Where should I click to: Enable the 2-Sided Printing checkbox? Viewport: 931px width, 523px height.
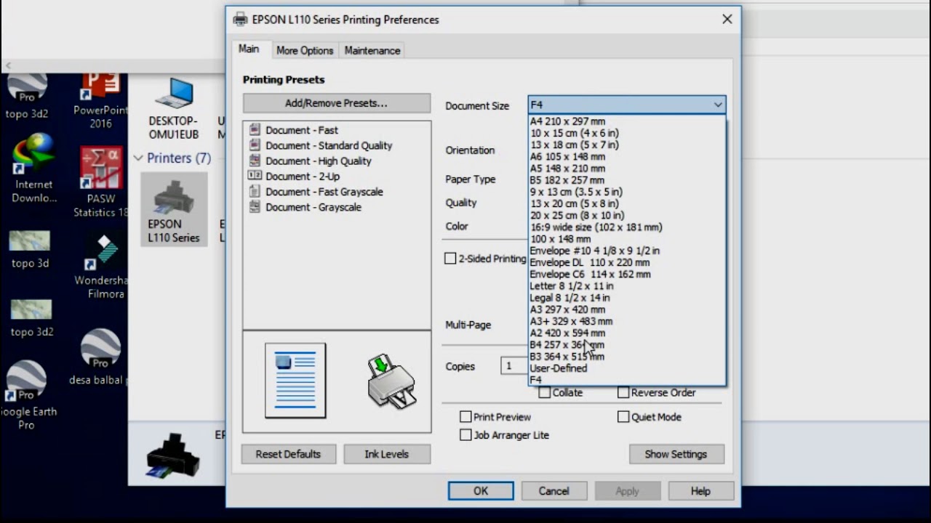pos(450,259)
